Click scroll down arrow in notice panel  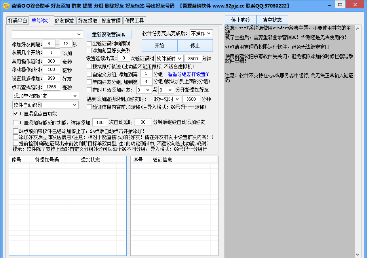357,255
